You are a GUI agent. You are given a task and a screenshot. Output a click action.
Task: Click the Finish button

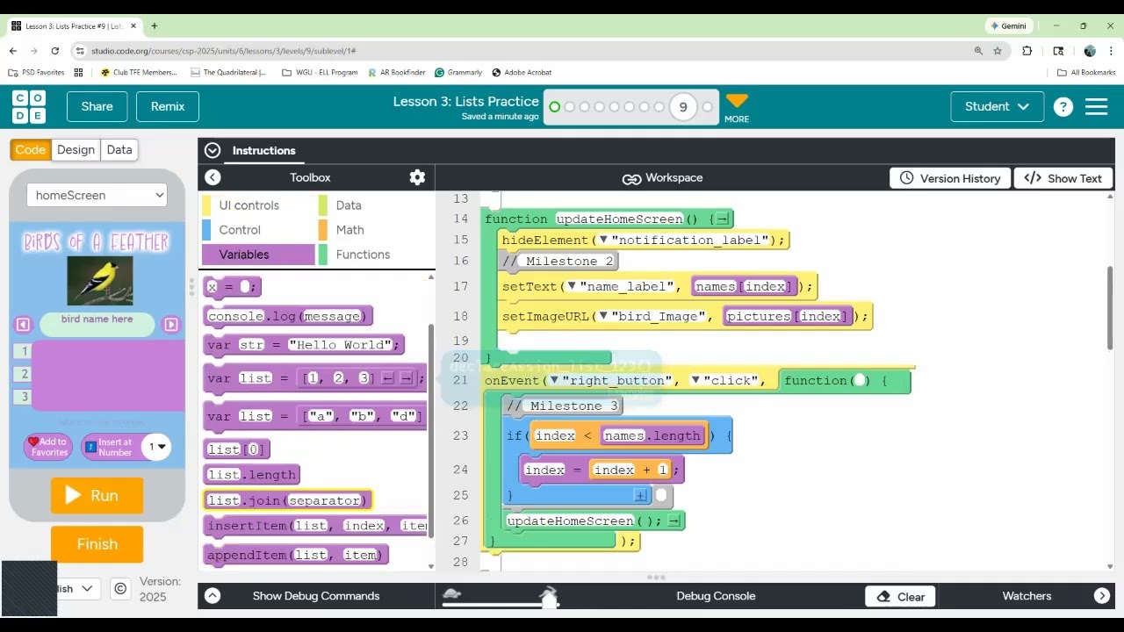point(97,544)
